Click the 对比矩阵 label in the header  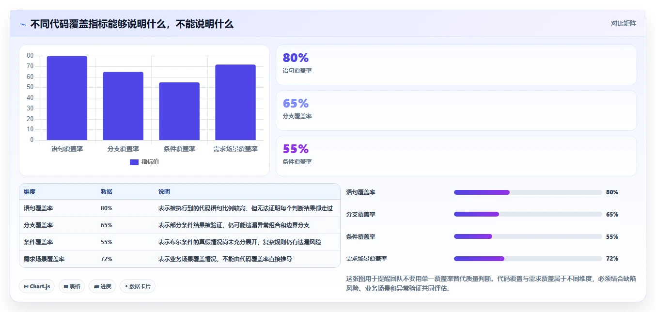tap(623, 23)
